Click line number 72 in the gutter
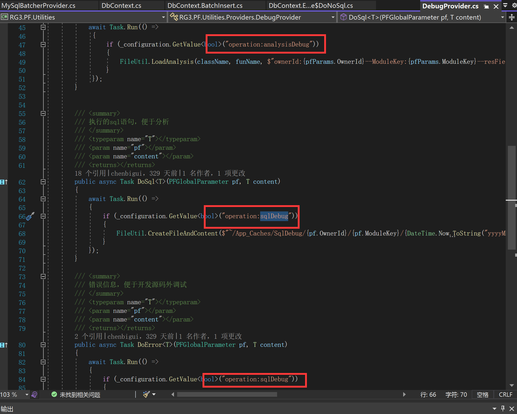The width and height of the screenshot is (517, 414). coord(22,268)
